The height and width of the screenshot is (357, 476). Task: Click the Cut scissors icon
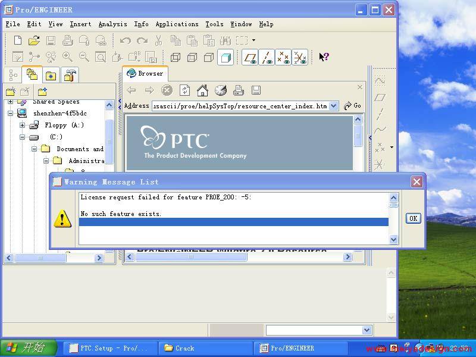click(158, 40)
